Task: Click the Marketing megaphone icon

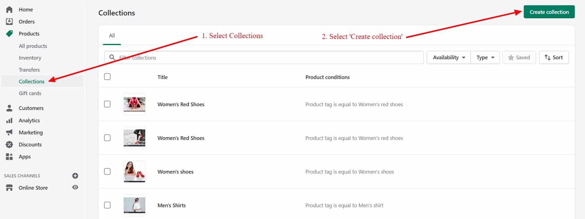Action: coord(9,133)
